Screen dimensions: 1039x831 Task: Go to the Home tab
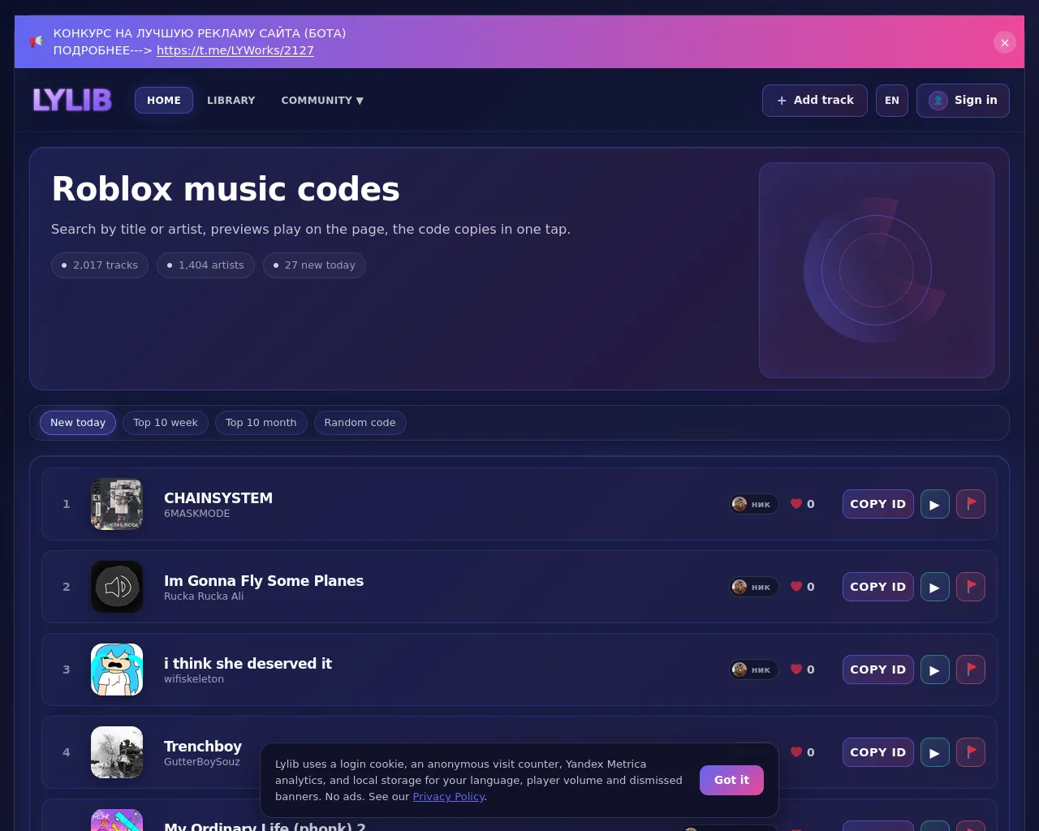pos(164,101)
